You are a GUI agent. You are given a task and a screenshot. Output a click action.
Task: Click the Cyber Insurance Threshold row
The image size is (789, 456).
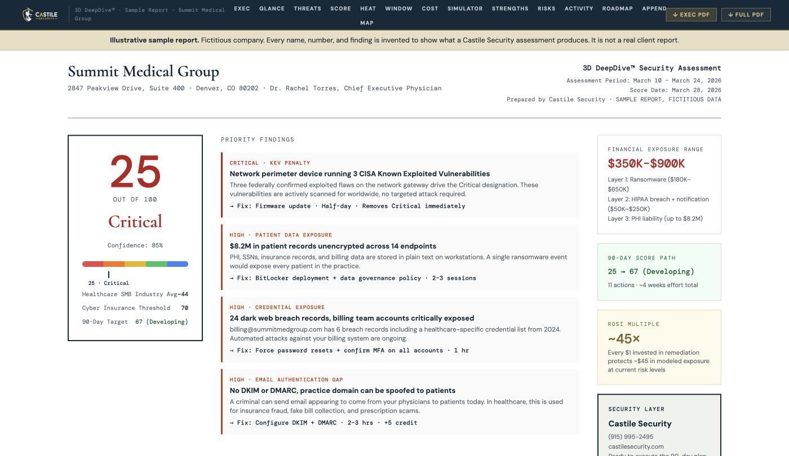click(135, 308)
